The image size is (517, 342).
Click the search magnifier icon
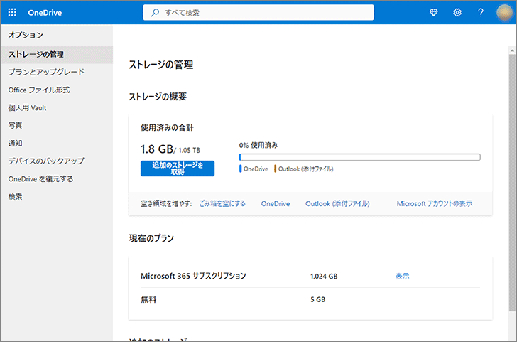click(155, 13)
